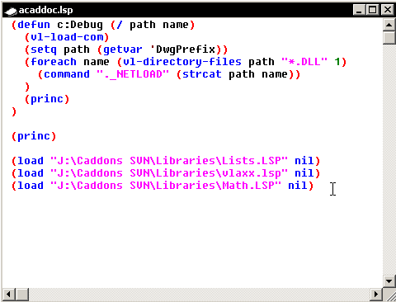Click the "._NETLOAD" string
Viewport: 396px width, 302px height.
[133, 74]
